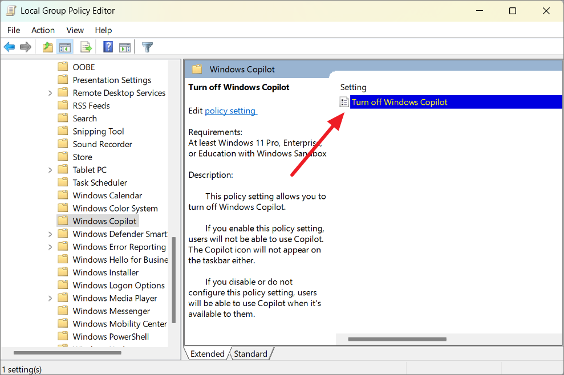Screen dimensions: 564x375
Task: Maximize the Local Group Policy Editor window
Action: coord(513,11)
